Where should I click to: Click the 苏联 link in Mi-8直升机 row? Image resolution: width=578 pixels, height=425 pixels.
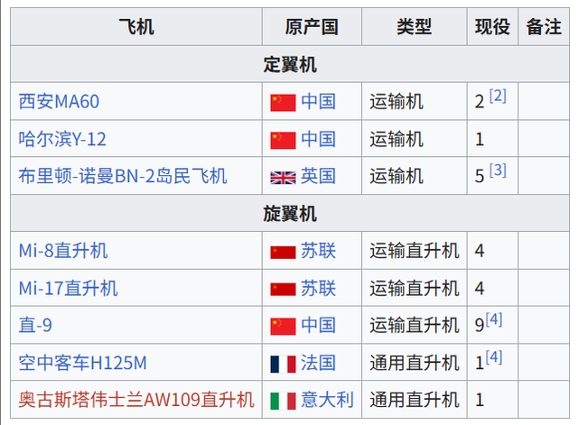point(319,251)
